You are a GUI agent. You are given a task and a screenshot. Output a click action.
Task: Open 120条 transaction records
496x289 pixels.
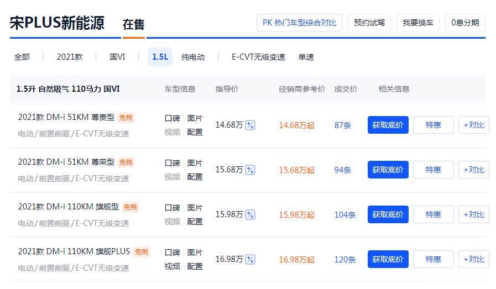(345, 260)
